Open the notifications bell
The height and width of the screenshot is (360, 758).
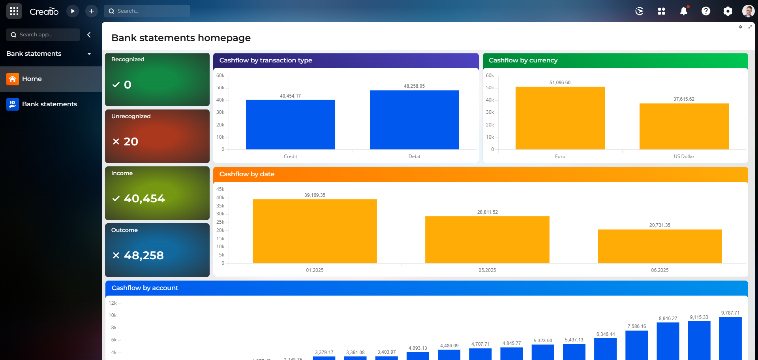pos(684,11)
